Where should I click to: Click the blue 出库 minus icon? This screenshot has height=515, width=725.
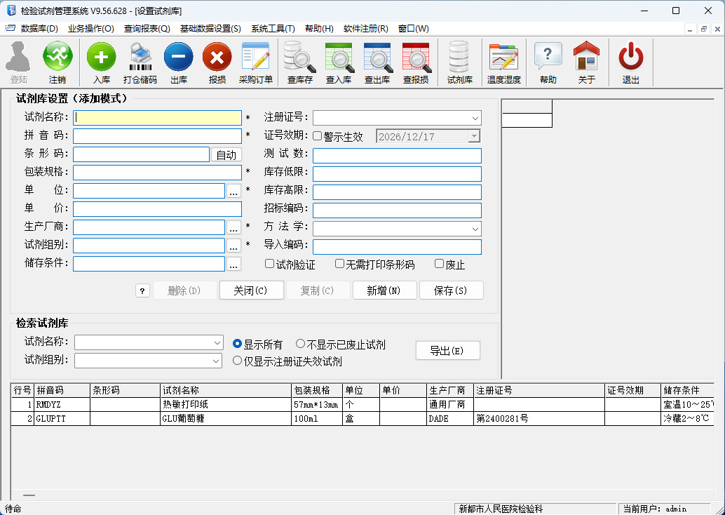tap(178, 57)
